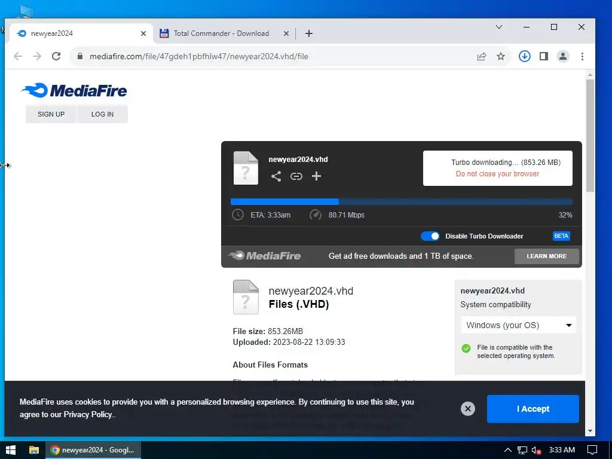Click the 'System compatibility' label
Viewport: 612px width, 459px height.
point(495,305)
